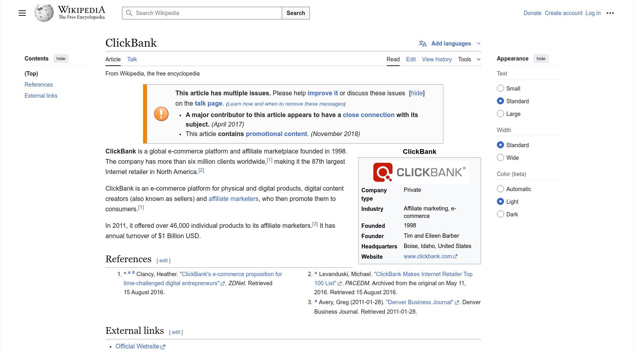Viewport: 634px width, 356px height.
Task: Select Small text size
Action: click(x=500, y=88)
